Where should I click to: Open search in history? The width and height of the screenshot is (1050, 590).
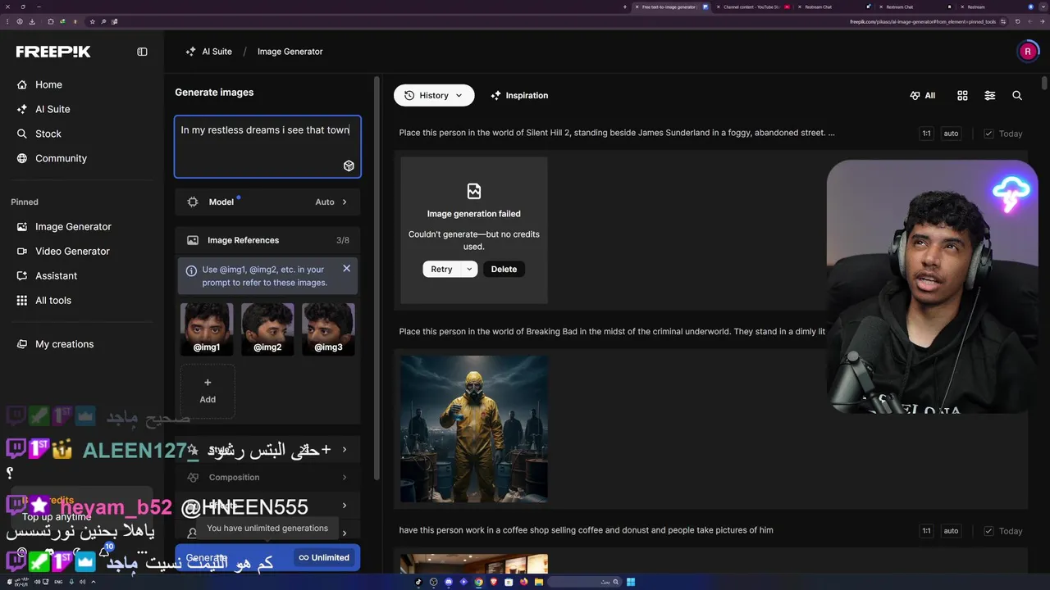[1017, 95]
